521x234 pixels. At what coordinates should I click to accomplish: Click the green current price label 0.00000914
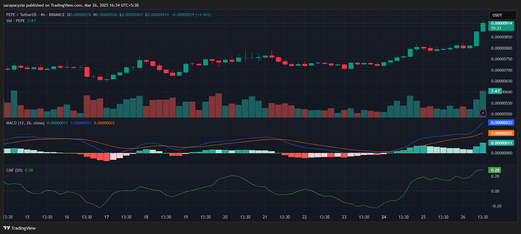pyautogui.click(x=501, y=23)
